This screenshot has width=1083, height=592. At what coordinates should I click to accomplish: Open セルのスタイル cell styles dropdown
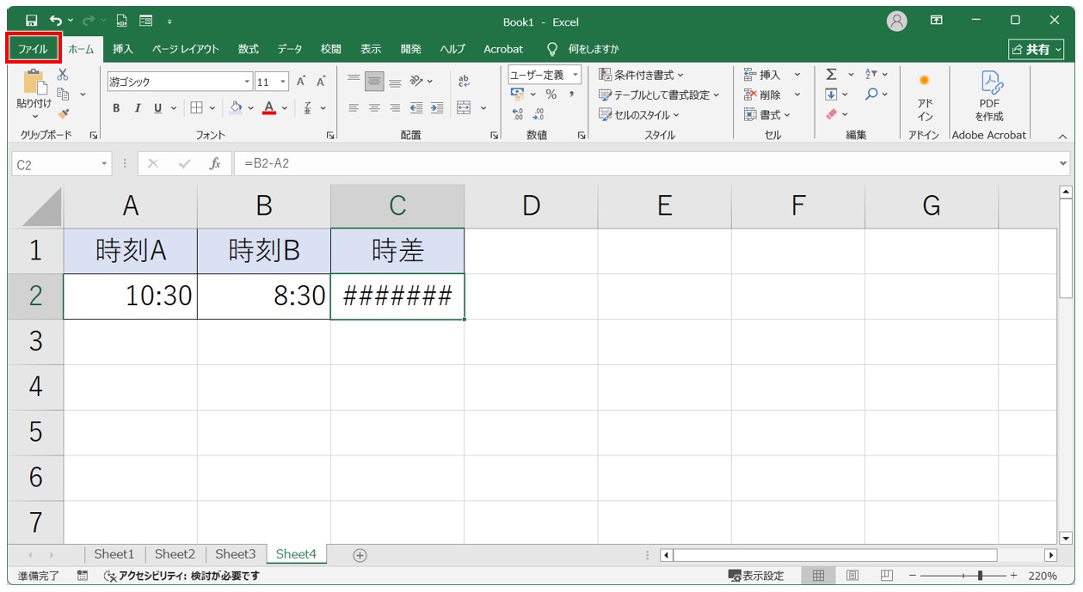[x=639, y=114]
